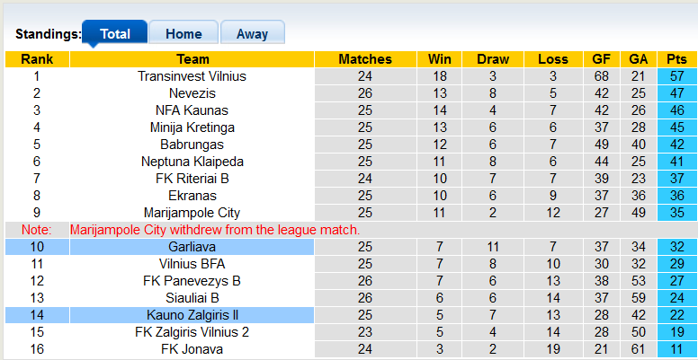Select Minija Kretinga in the table

[192, 127]
